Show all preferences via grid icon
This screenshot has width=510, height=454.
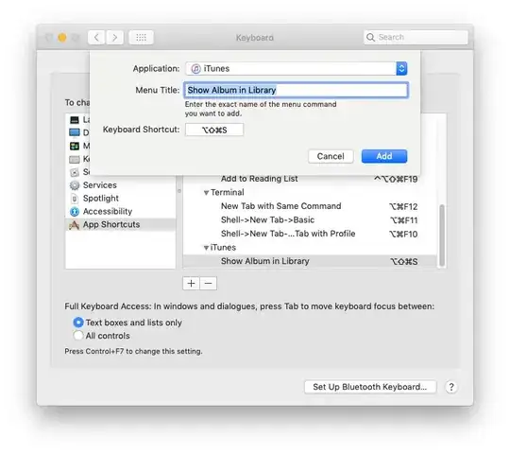141,38
